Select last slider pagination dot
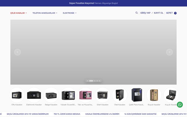Viewport: 187px width, 117px height. point(99,81)
